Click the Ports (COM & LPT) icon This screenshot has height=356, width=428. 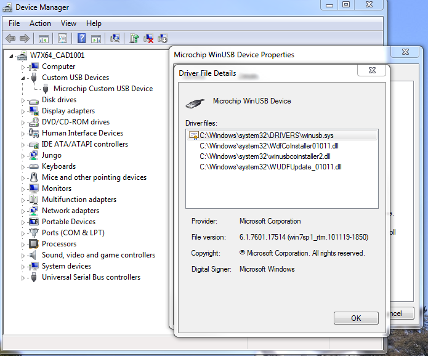(34, 233)
